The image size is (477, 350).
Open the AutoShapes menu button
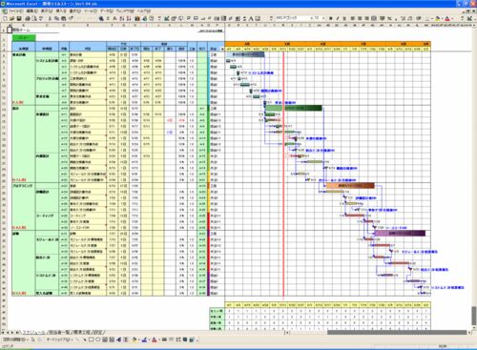61,340
